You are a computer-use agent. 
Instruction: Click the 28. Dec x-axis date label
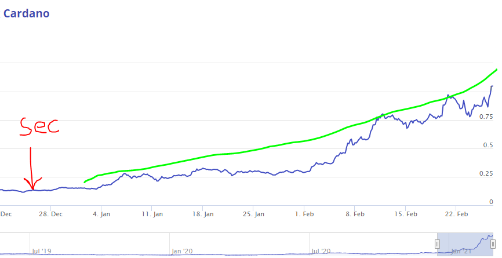[x=51, y=214]
